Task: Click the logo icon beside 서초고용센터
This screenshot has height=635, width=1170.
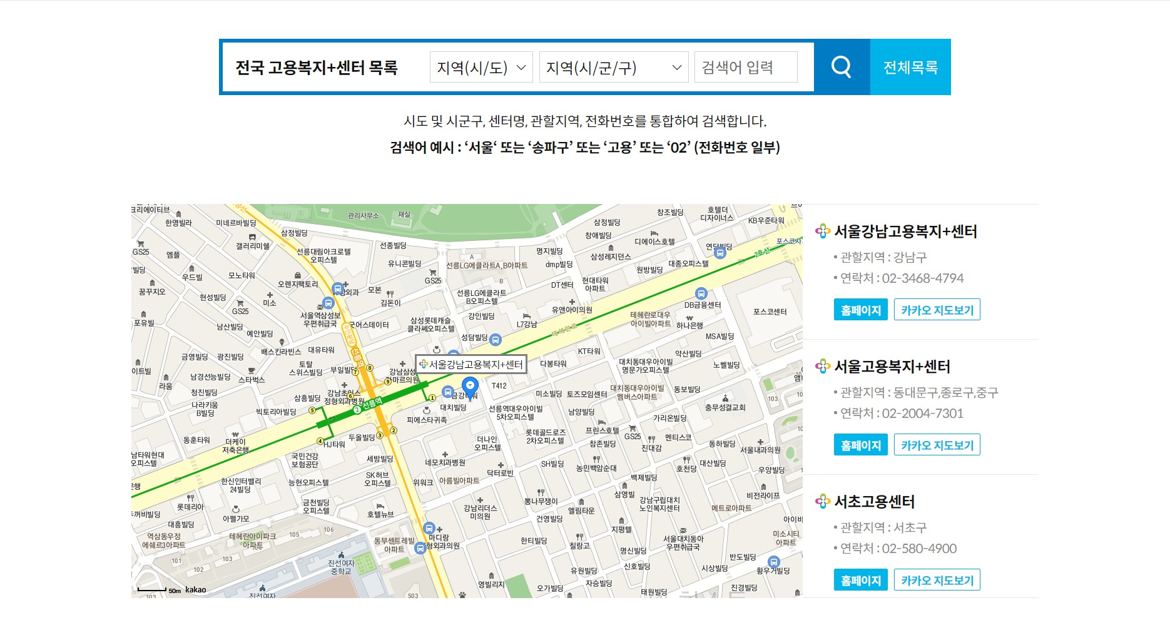Action: point(823,502)
